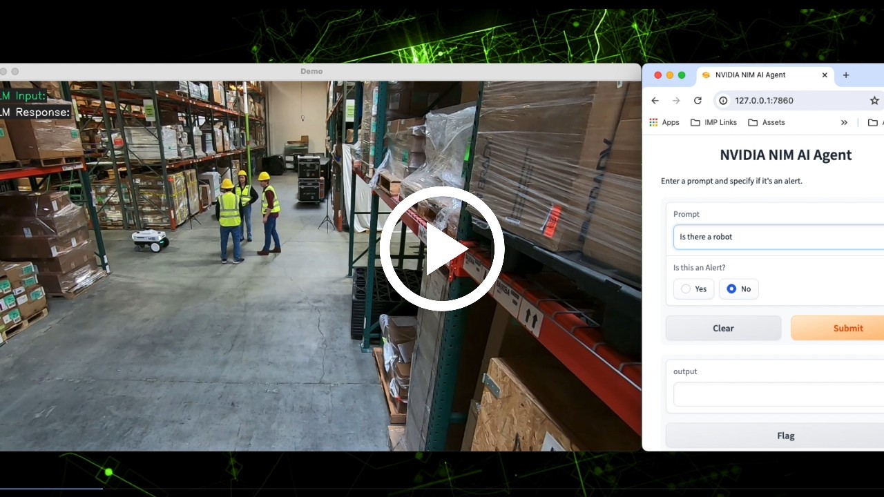
Task: Reload the NVIDIA NIM AI Agent page
Action: [x=698, y=100]
